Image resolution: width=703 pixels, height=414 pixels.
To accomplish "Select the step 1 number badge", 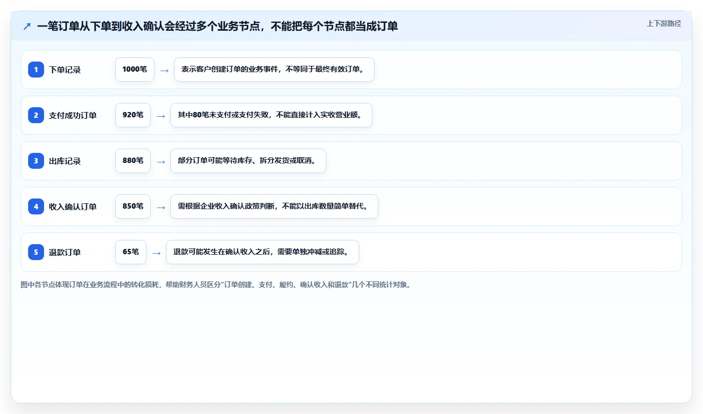I will coord(36,70).
